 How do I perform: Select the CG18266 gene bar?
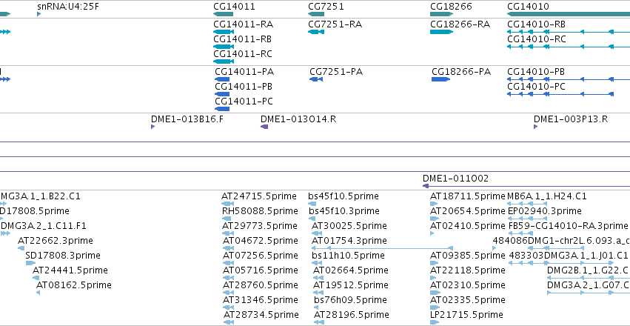[441, 14]
